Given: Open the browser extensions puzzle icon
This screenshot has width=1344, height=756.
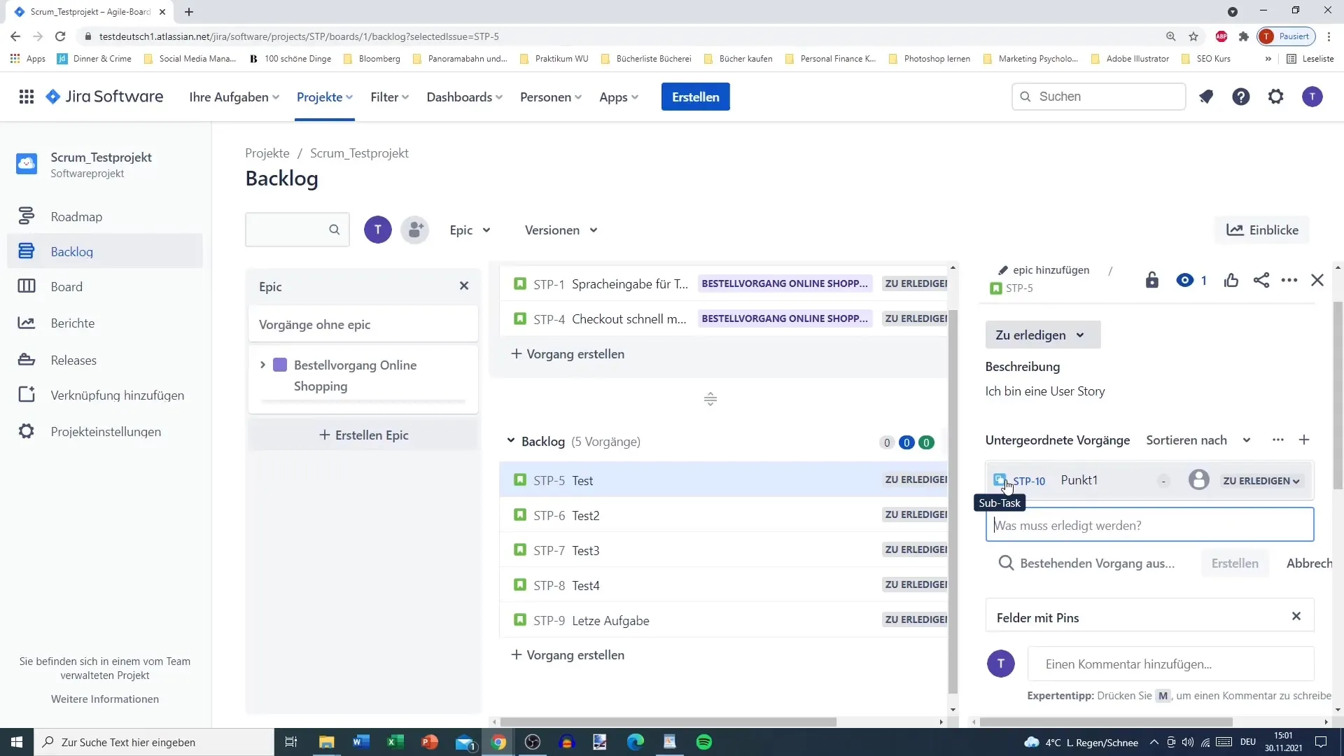Looking at the screenshot, I should point(1244,36).
